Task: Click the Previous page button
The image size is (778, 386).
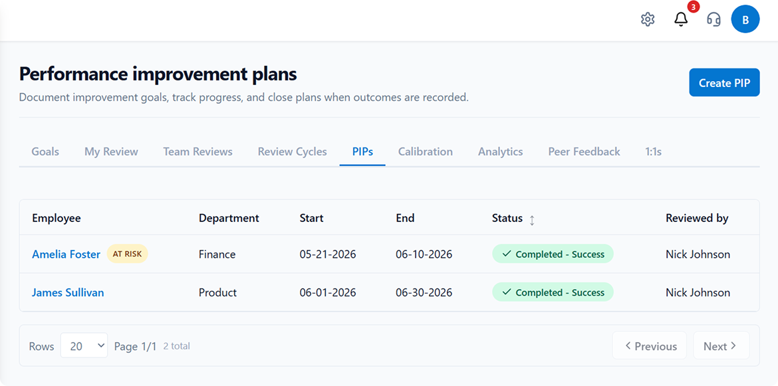Action: click(650, 345)
